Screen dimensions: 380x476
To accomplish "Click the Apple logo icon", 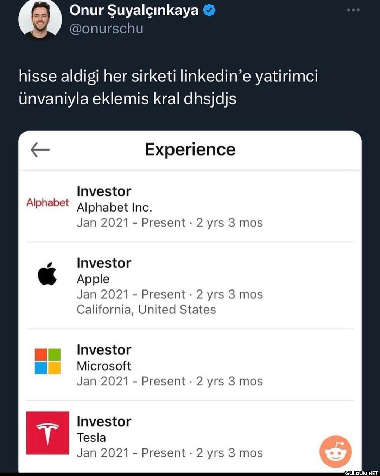I will 47,274.
